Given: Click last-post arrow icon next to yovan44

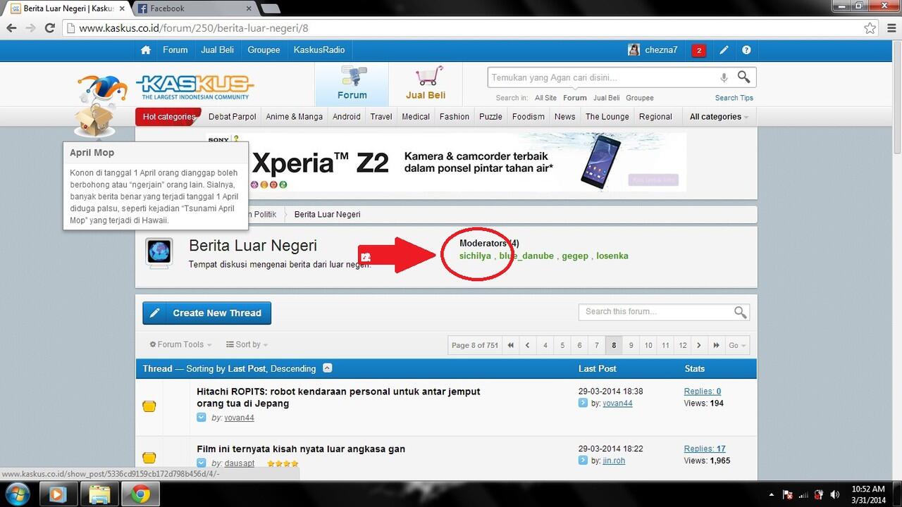Looking at the screenshot, I should click(583, 403).
